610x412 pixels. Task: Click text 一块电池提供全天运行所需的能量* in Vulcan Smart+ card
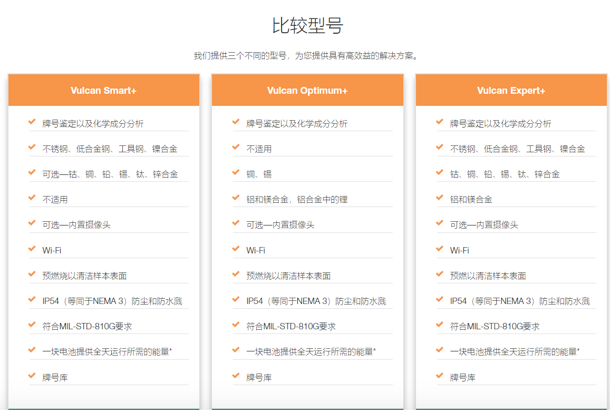tap(108, 352)
